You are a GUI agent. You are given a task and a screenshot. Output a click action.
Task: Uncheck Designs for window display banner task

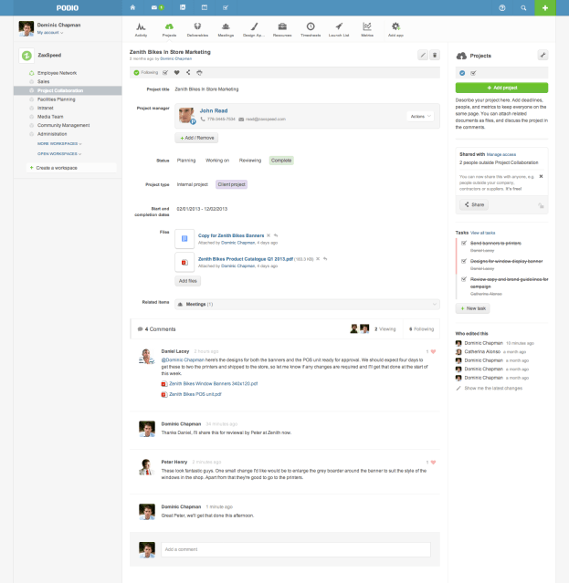(x=464, y=261)
